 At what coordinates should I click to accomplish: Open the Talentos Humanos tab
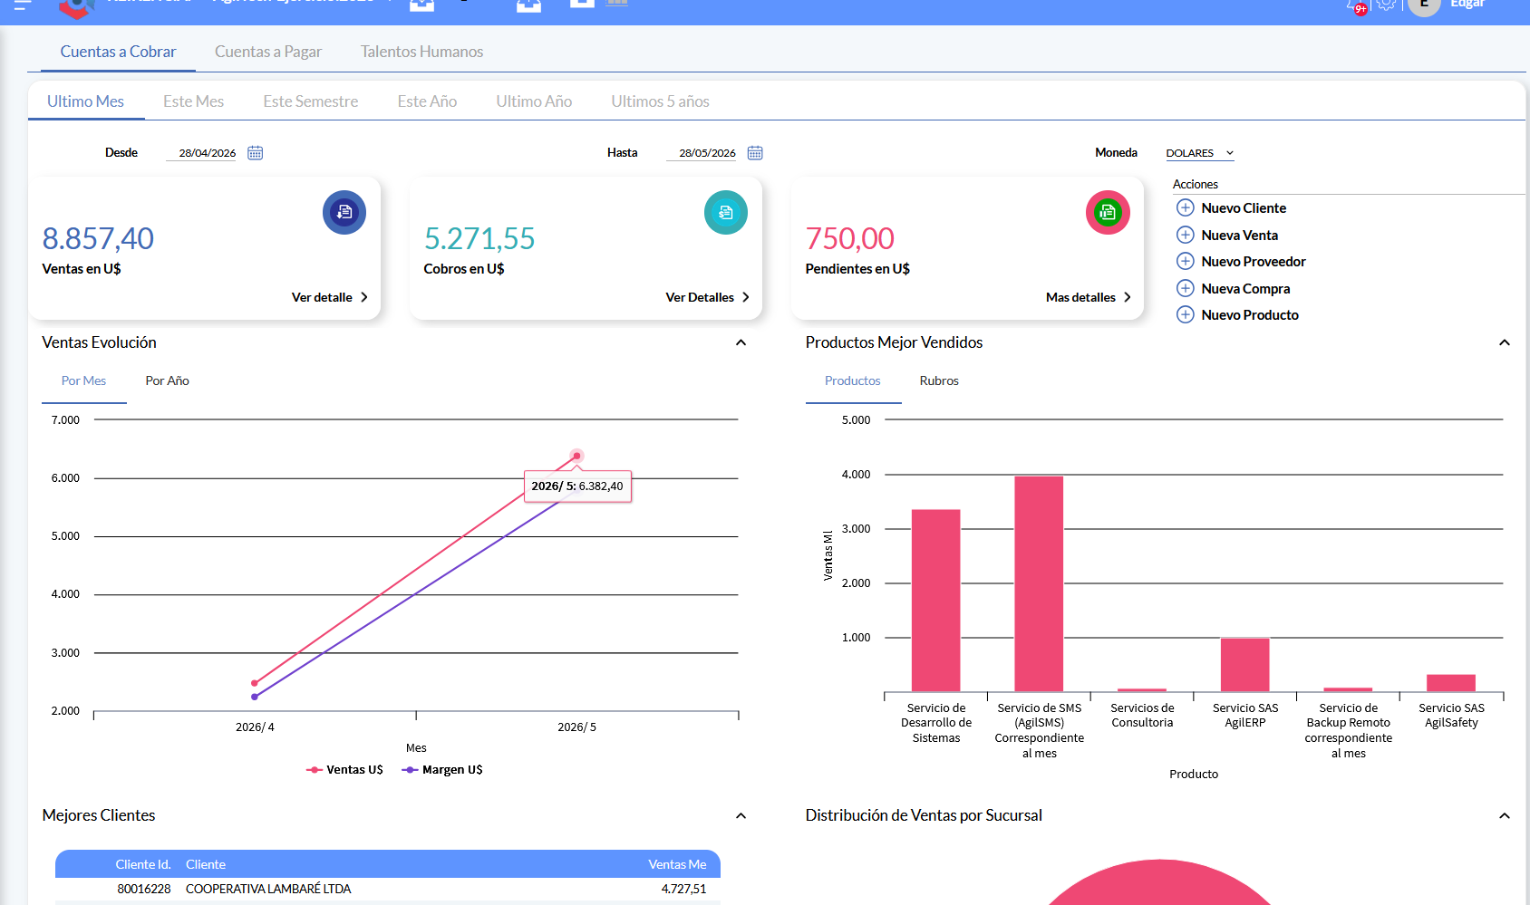tap(421, 52)
